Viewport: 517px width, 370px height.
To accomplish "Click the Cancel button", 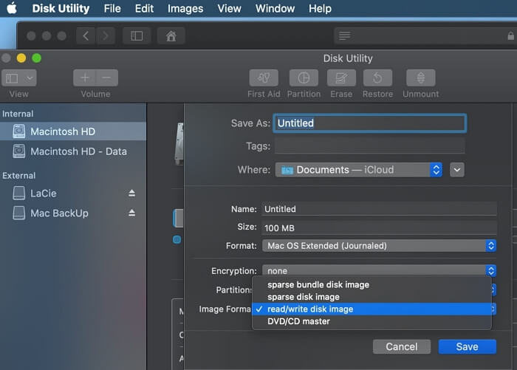I will 401,346.
